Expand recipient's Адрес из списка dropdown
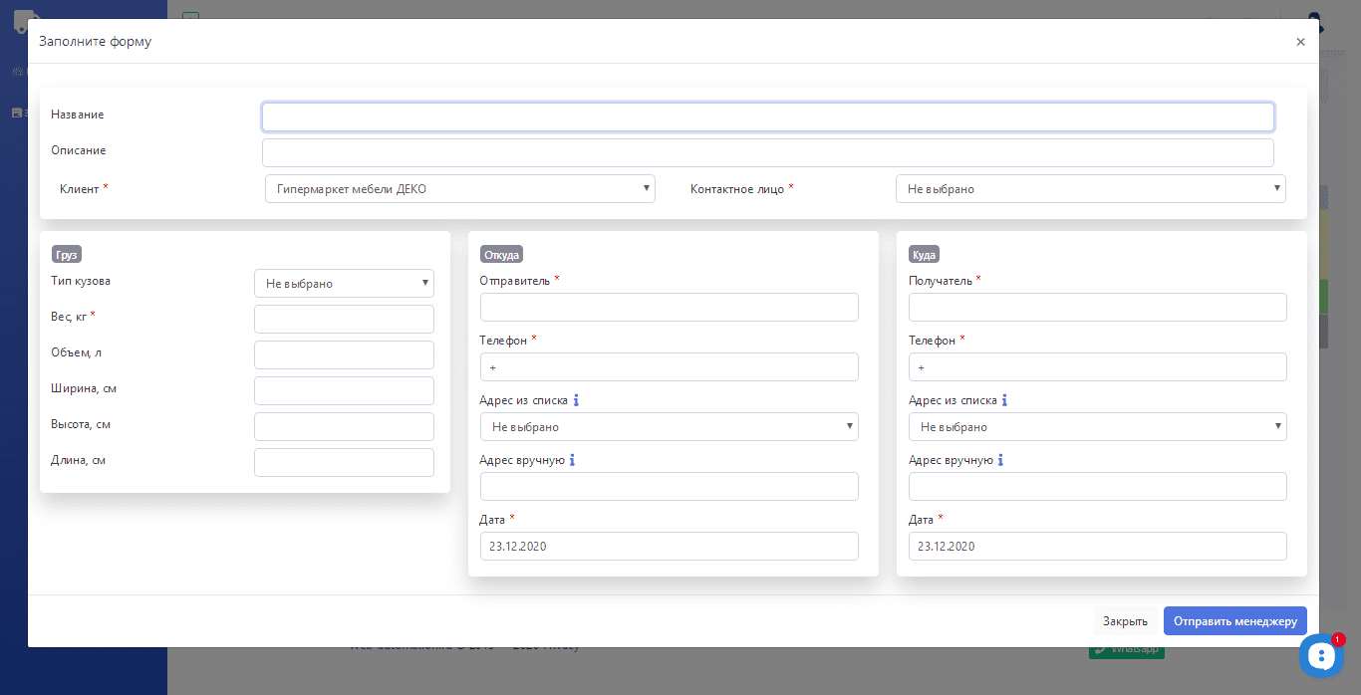 (1097, 426)
